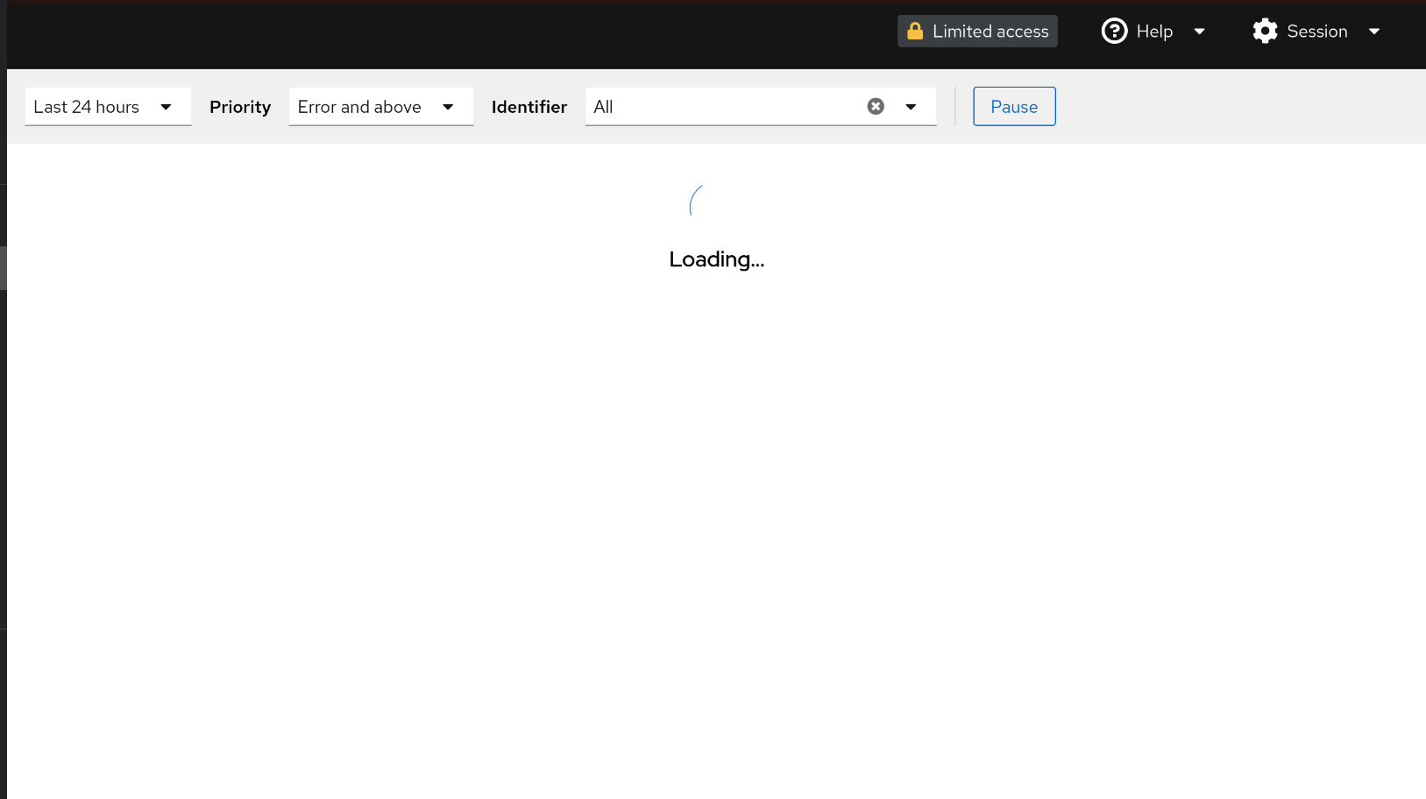Image resolution: width=1426 pixels, height=799 pixels.
Task: Clear the Identifier filter with the X icon
Action: (x=876, y=106)
